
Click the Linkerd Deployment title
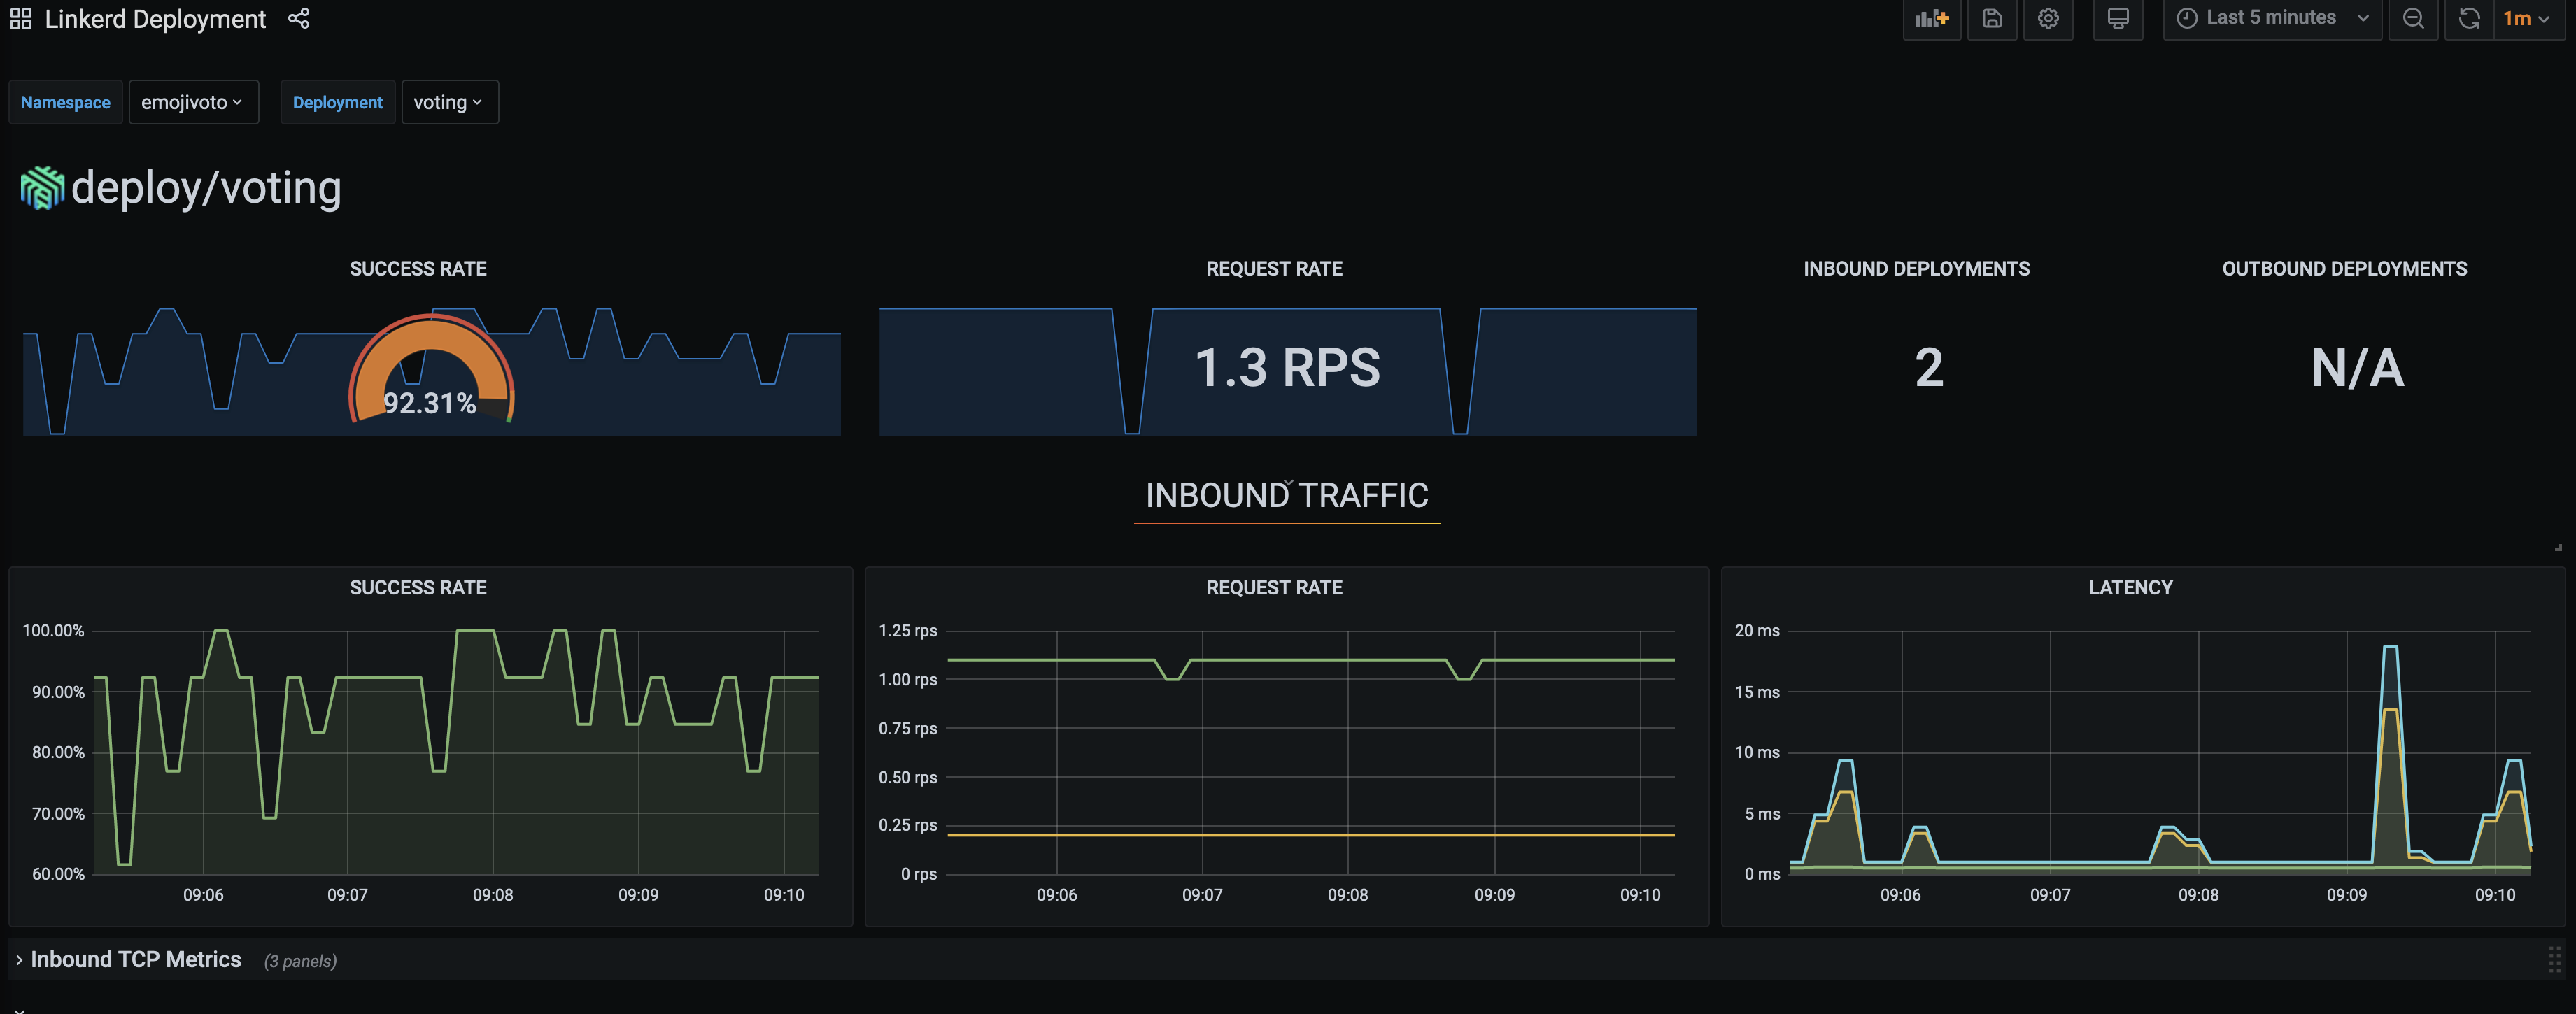click(x=155, y=19)
